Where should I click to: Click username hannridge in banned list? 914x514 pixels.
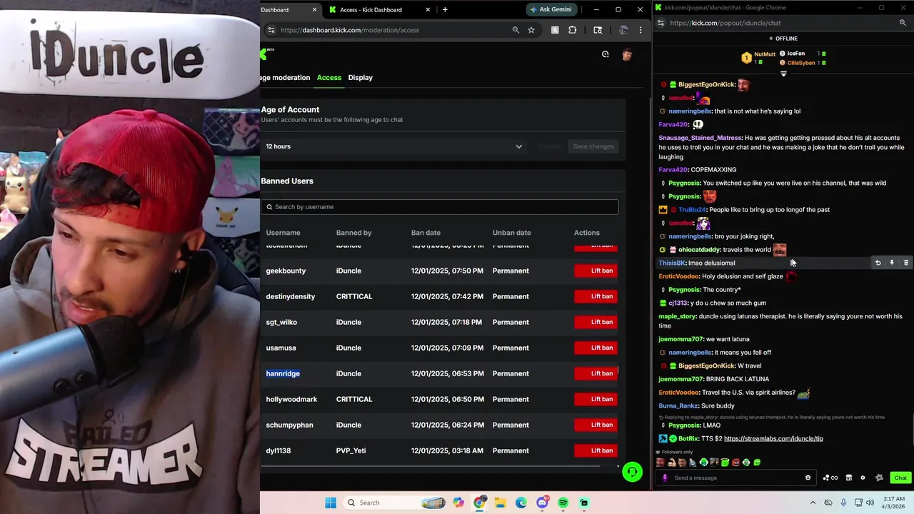click(x=283, y=373)
